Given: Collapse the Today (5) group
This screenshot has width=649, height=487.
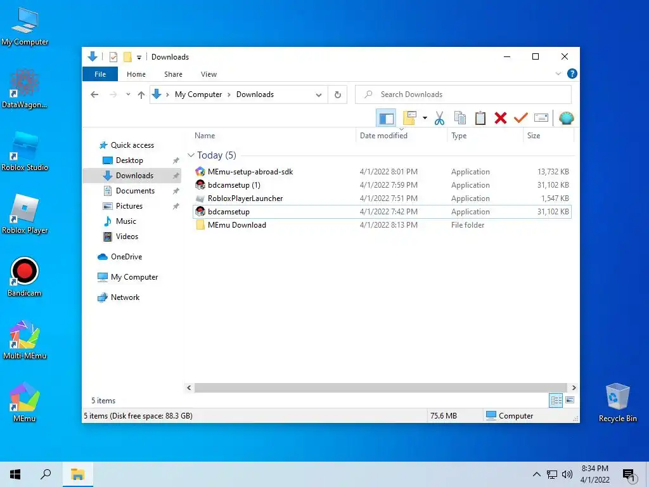Looking at the screenshot, I should tap(191, 155).
